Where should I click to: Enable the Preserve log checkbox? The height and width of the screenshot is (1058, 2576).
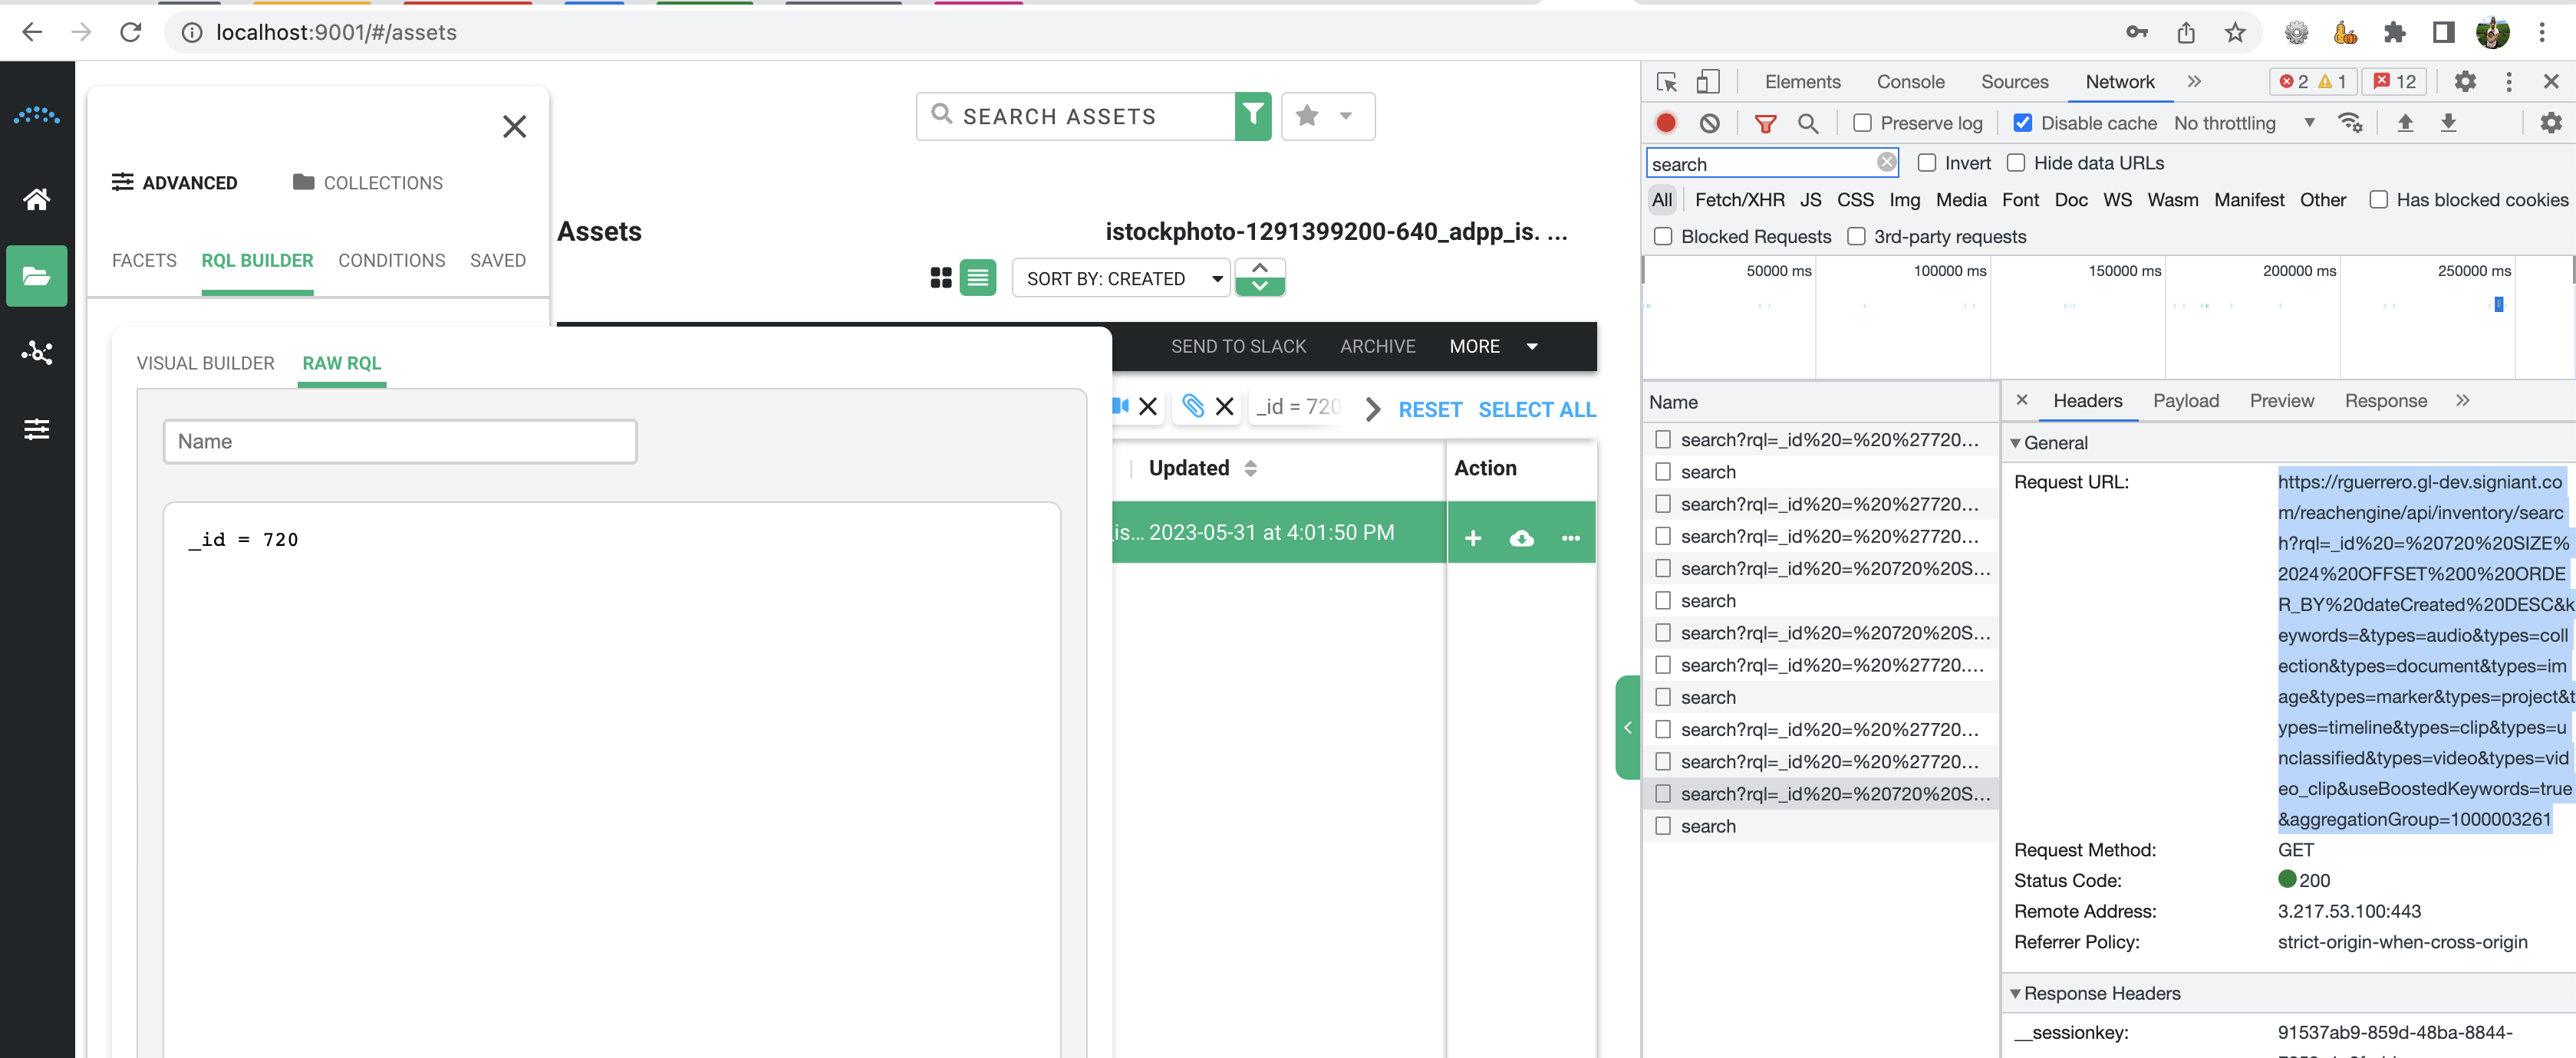coord(1862,123)
